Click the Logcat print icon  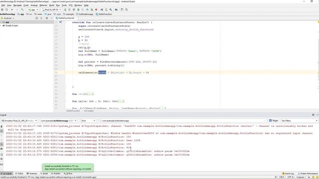pos(1,149)
